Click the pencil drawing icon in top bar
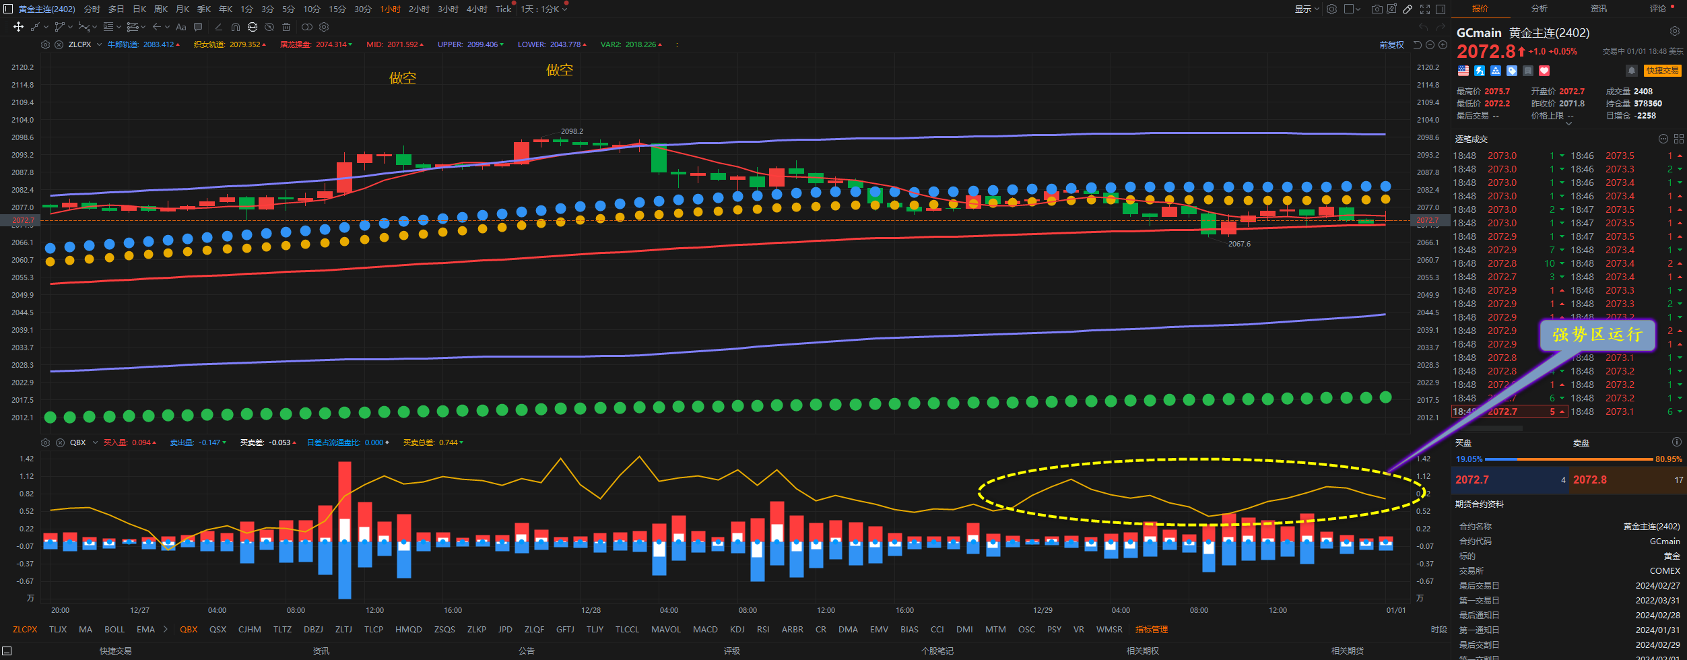 click(1408, 9)
